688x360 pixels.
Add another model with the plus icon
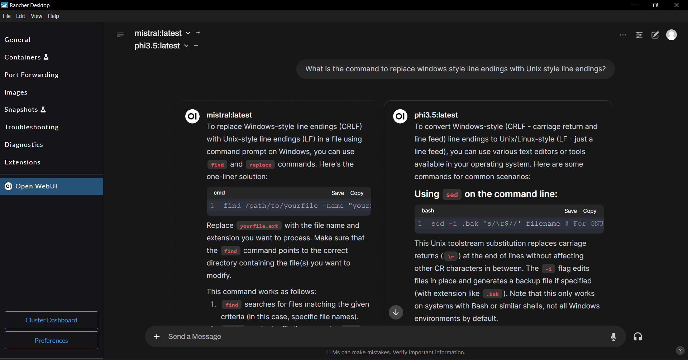tap(198, 33)
